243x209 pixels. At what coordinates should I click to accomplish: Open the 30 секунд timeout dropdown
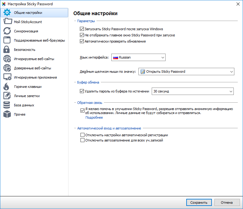coord(193,91)
